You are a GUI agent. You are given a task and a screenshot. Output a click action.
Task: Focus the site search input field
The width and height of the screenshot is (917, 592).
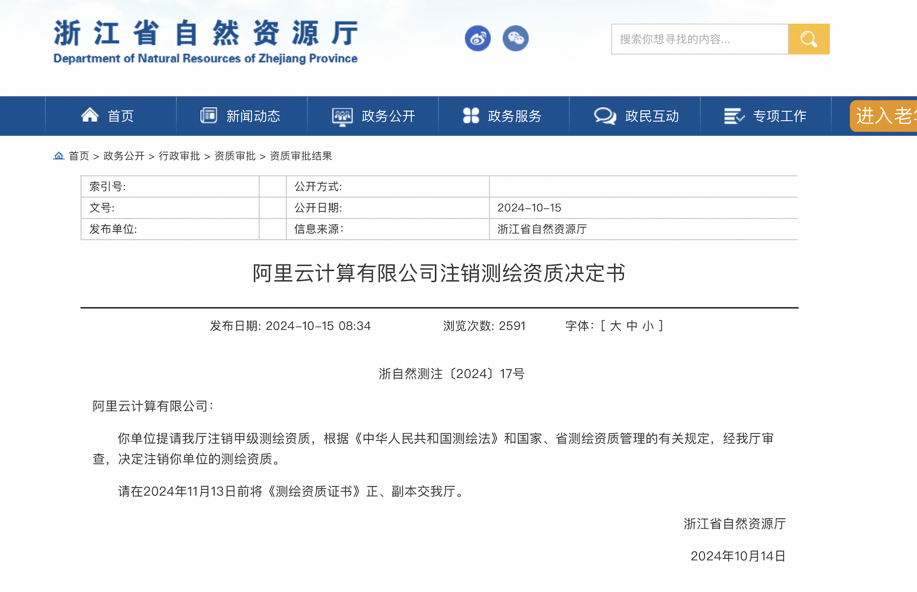tap(699, 39)
